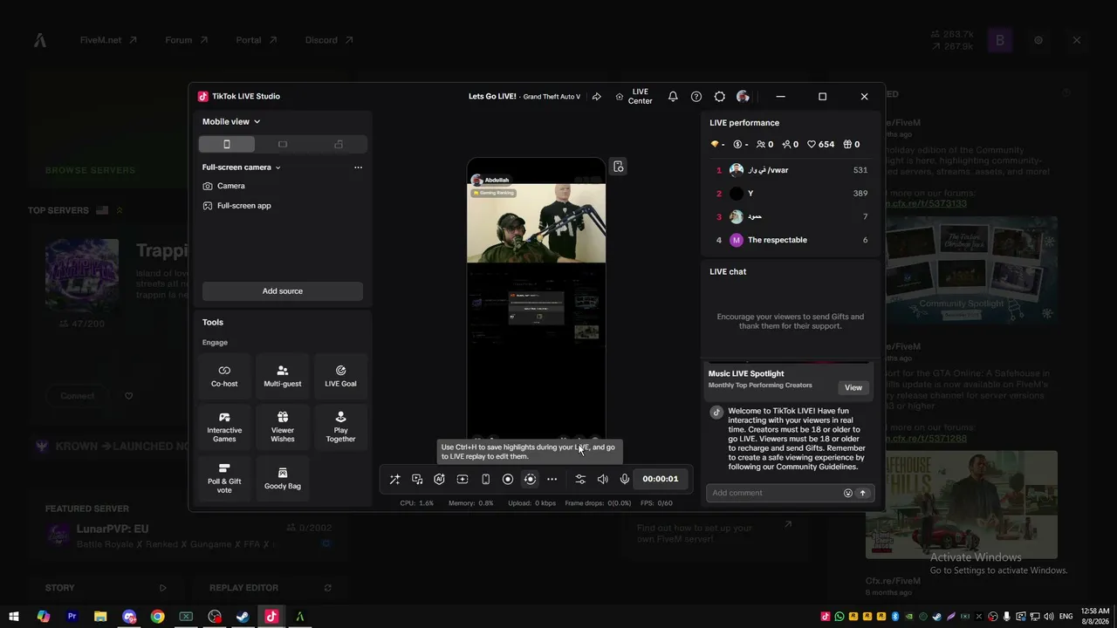
Task: Open the Play Together tool
Action: [x=340, y=427]
